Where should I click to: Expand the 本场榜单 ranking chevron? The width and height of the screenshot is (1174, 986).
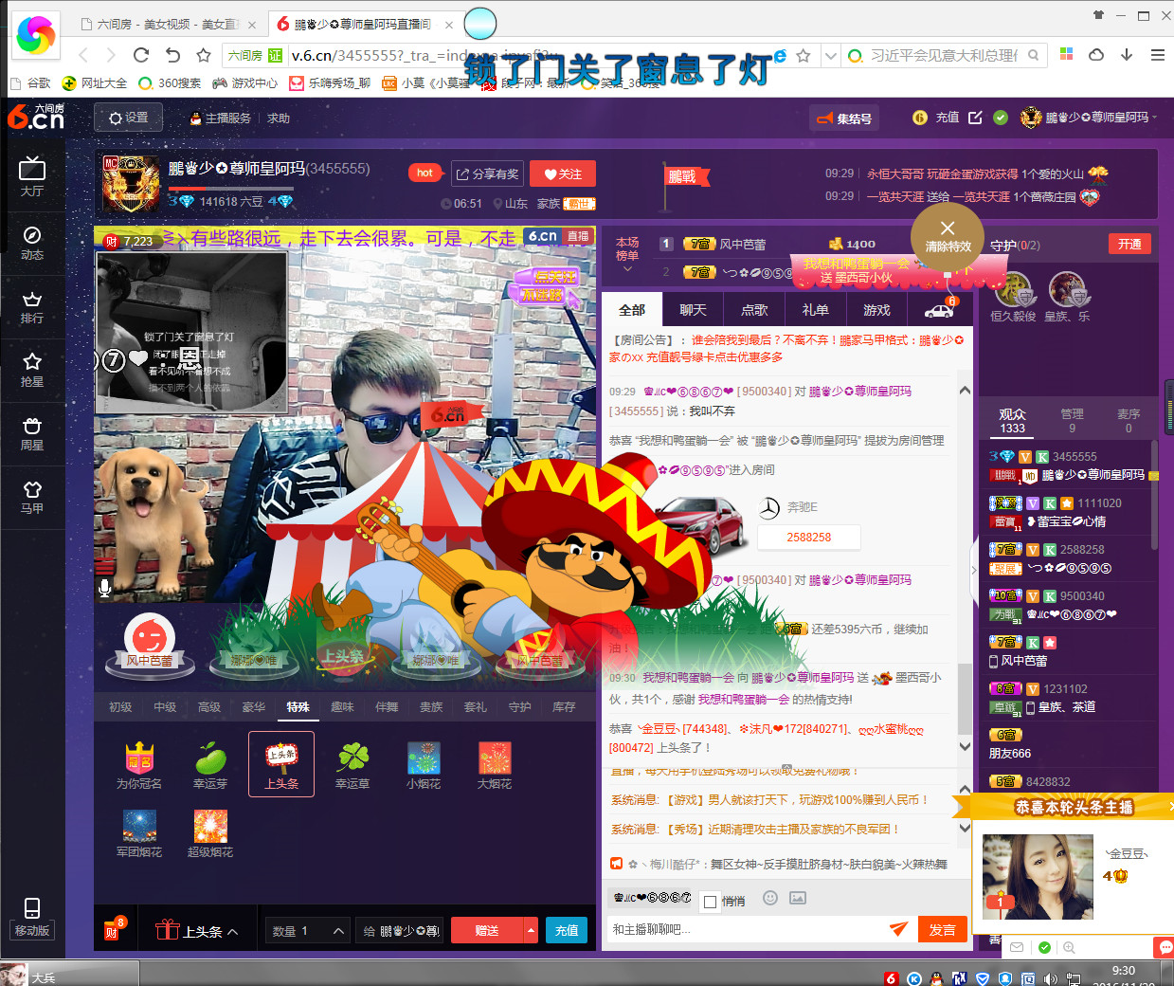click(627, 269)
